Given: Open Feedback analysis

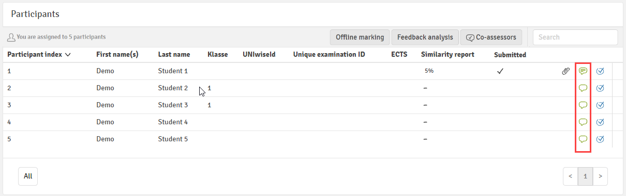Looking at the screenshot, I should click(425, 37).
